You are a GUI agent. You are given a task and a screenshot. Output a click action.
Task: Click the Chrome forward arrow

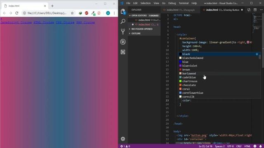(11, 13)
